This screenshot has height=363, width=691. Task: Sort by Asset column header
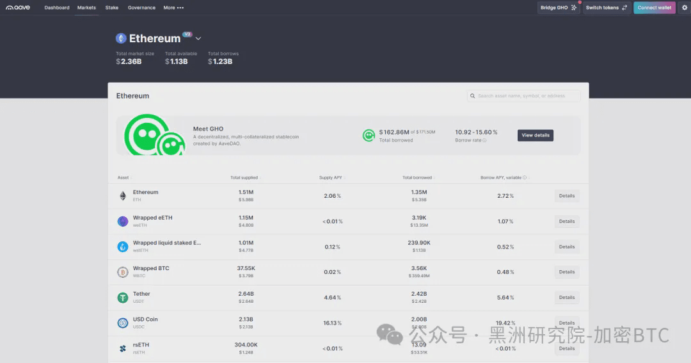[x=123, y=178]
